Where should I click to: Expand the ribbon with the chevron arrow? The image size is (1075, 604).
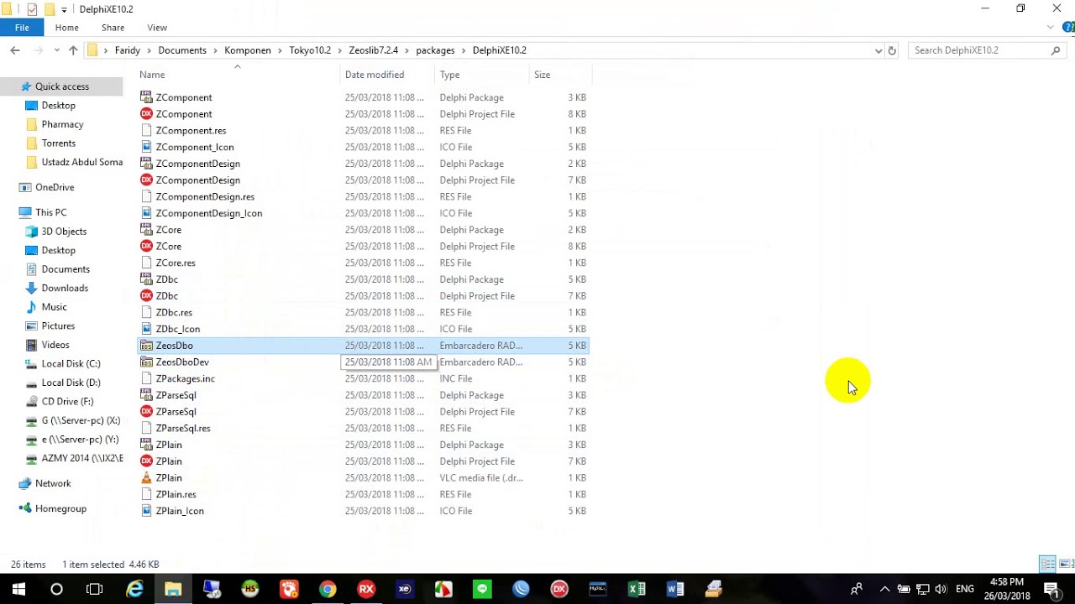click(1051, 28)
